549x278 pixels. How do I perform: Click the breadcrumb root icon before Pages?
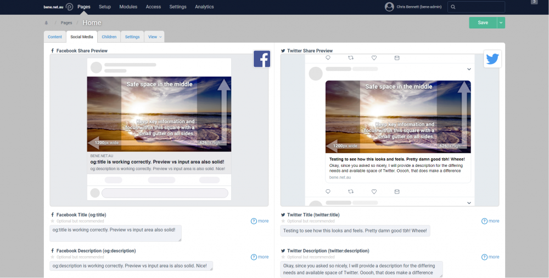[47, 23]
